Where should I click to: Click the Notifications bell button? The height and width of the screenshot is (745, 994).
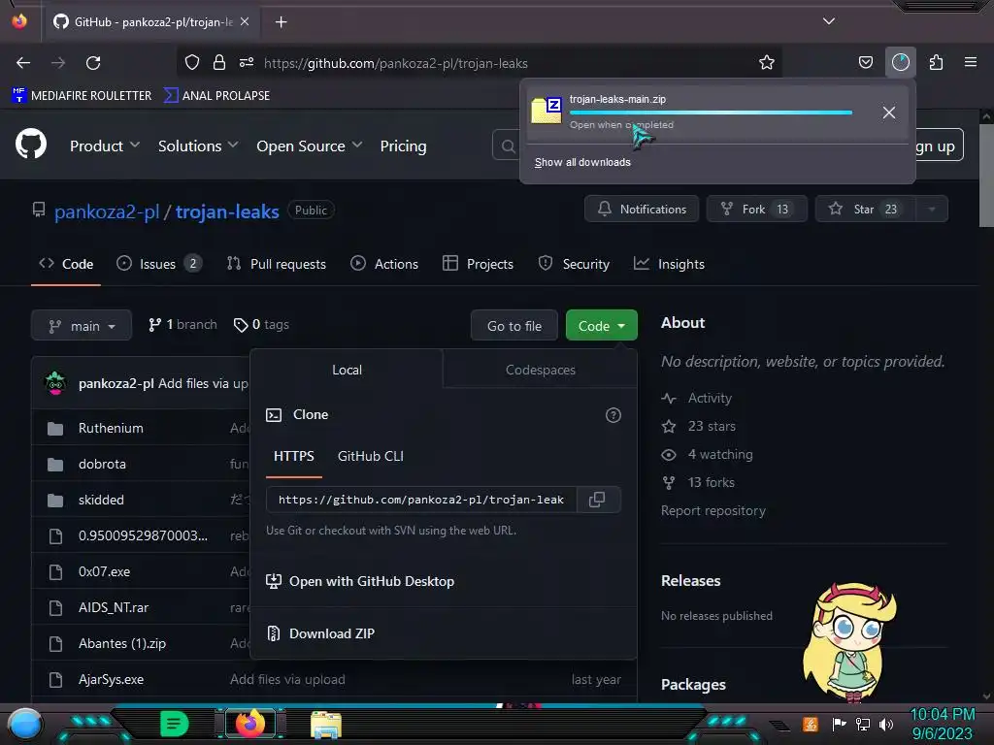(642, 210)
